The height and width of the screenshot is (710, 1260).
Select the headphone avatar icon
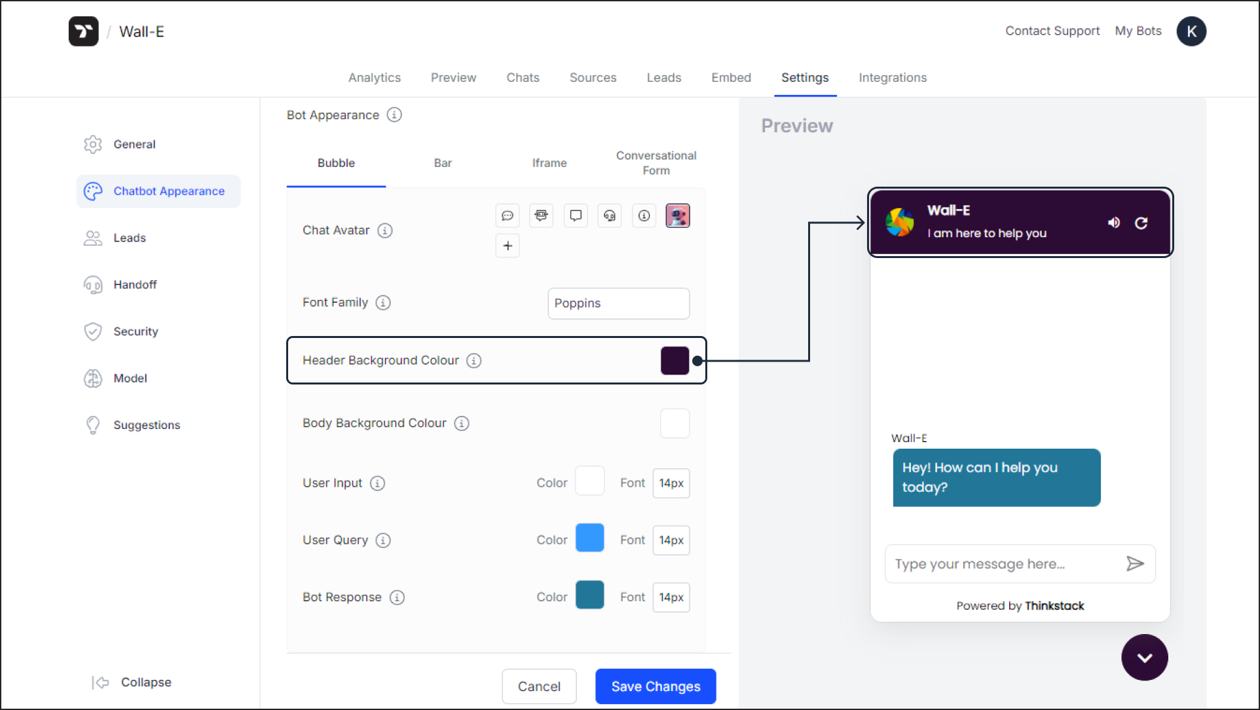(x=608, y=215)
